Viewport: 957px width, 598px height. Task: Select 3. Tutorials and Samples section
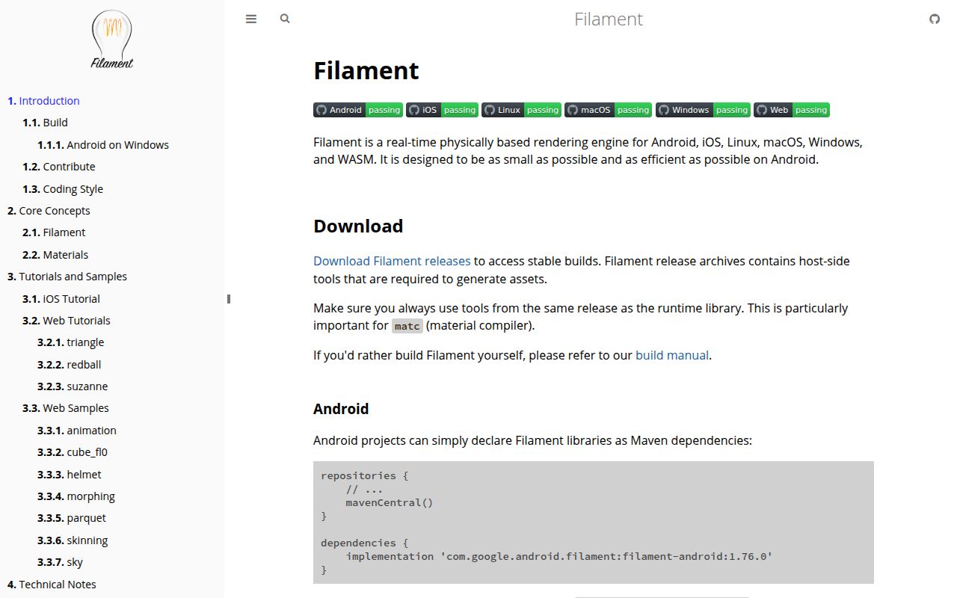click(67, 277)
